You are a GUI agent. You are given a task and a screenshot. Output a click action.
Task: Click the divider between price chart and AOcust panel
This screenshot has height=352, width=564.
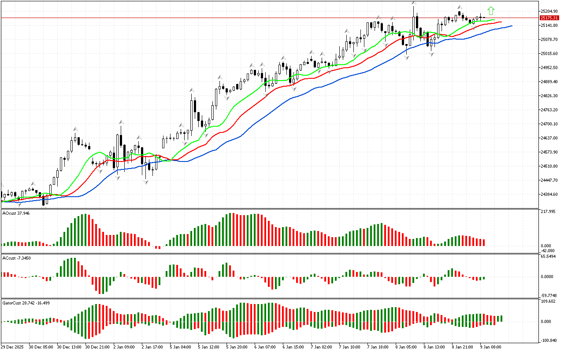point(269,209)
